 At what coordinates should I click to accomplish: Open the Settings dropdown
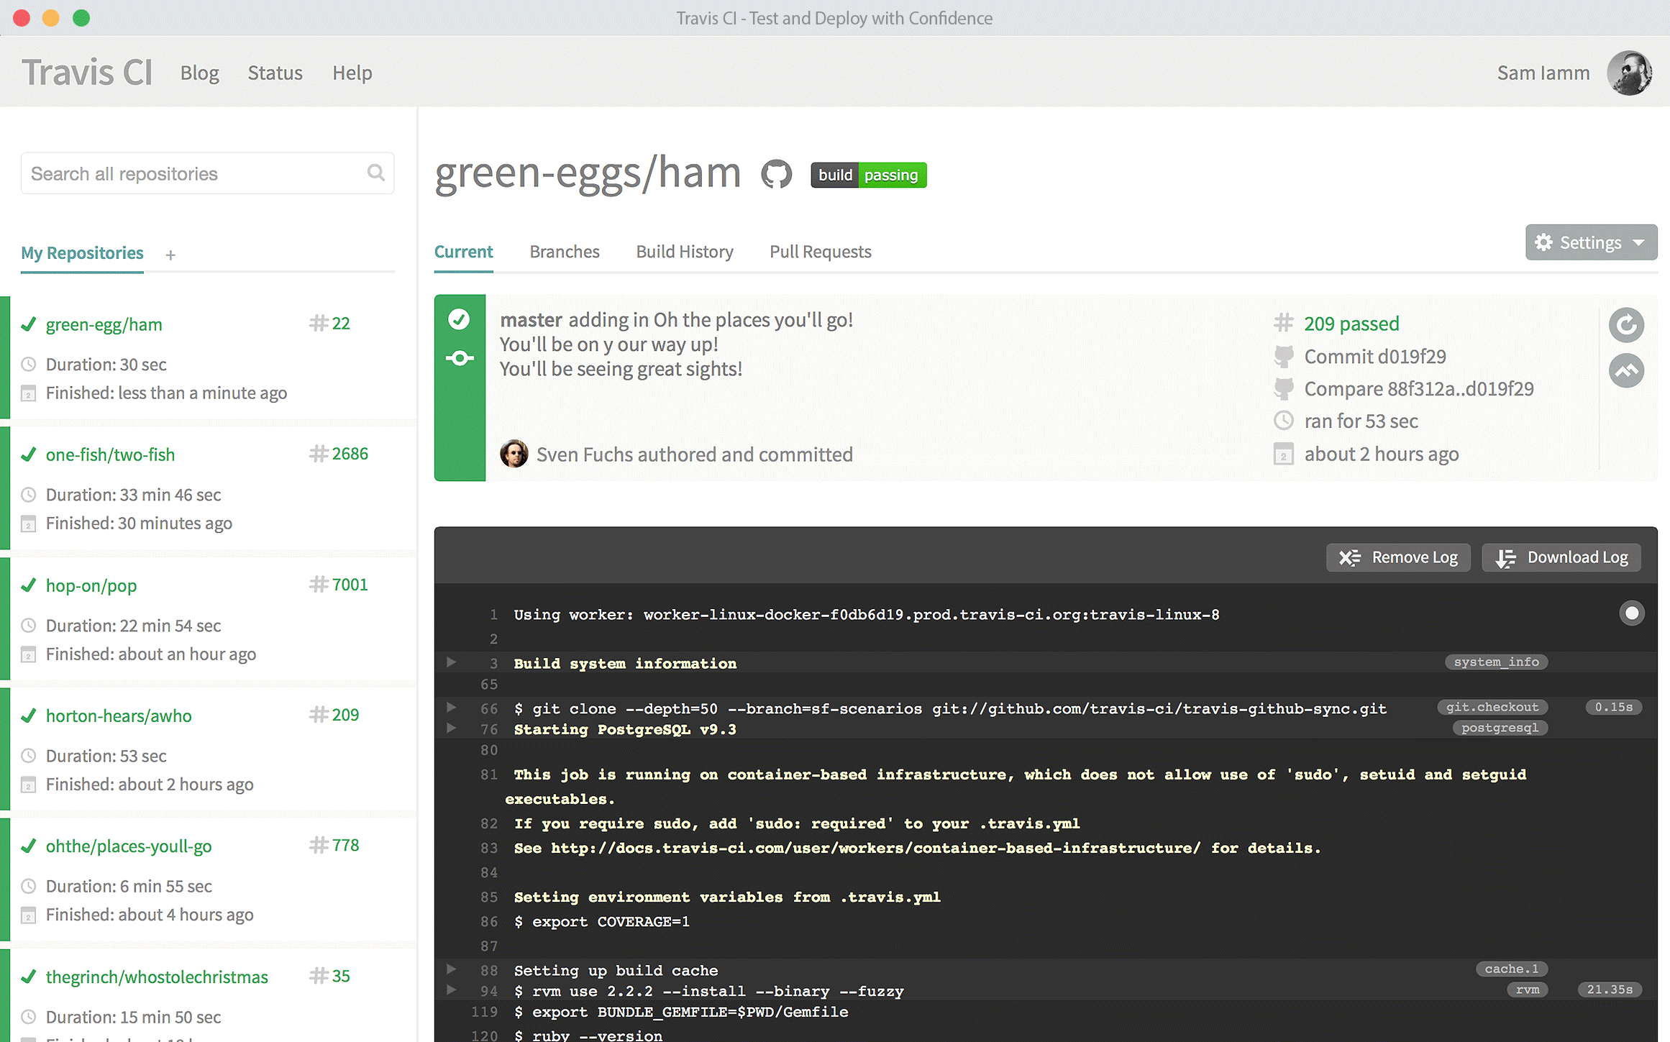coord(1591,242)
